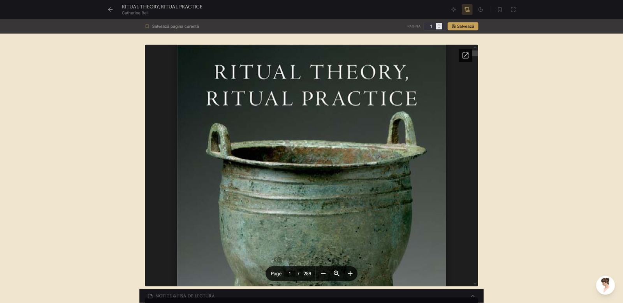The height and width of the screenshot is (303, 623).
Task: Click the magnifier fit zoom icon
Action: pos(336,274)
